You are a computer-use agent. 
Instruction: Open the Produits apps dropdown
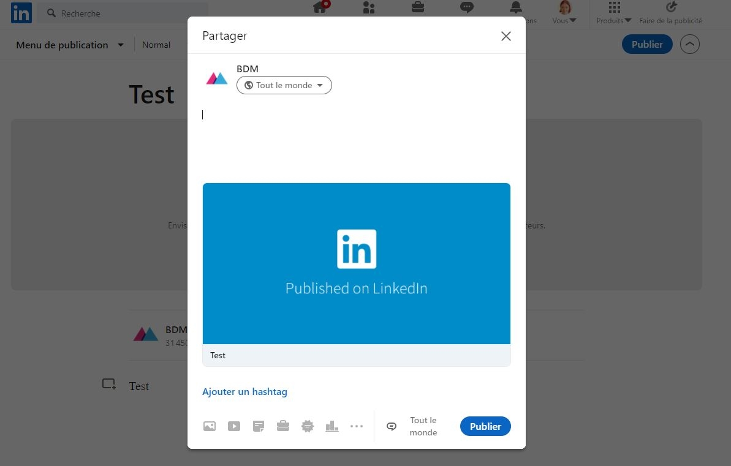click(x=614, y=13)
